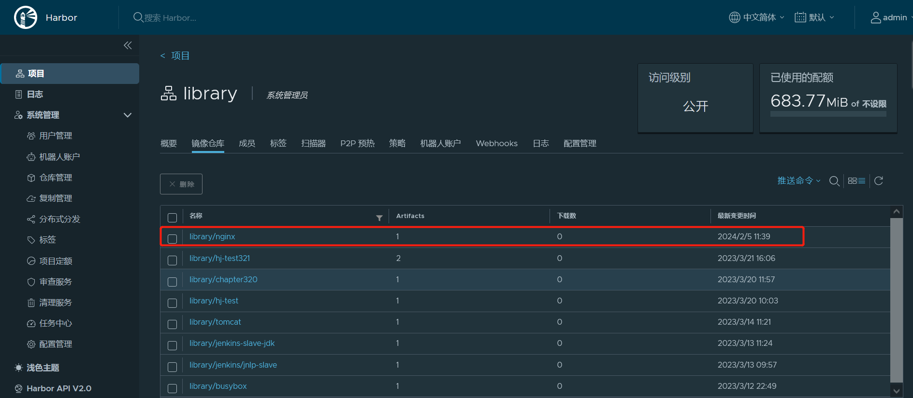The height and width of the screenshot is (398, 913).
Task: Check the library/tomcat row checkbox
Action: coord(172,324)
